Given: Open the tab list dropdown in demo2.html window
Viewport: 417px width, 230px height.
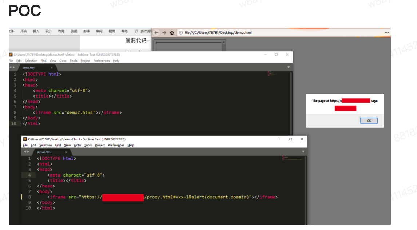Looking at the screenshot, I should (303, 152).
